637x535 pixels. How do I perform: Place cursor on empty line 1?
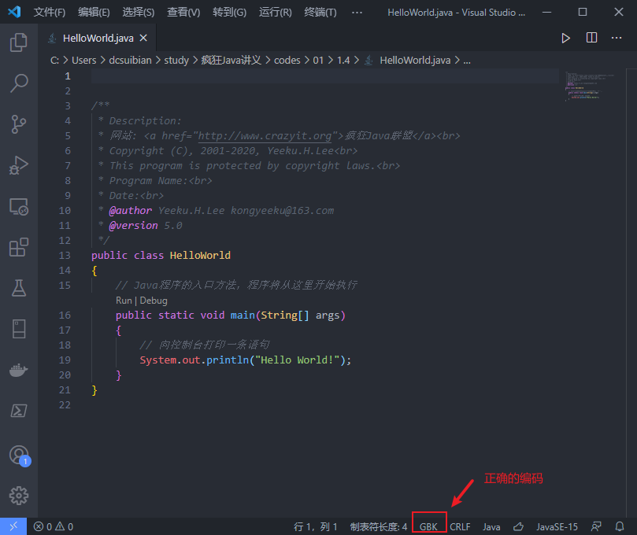click(x=325, y=76)
